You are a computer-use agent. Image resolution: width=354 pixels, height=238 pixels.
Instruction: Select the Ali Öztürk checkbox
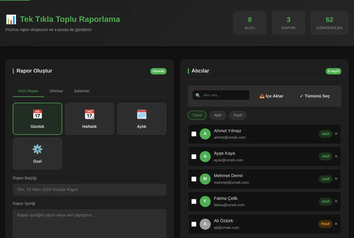point(194,224)
